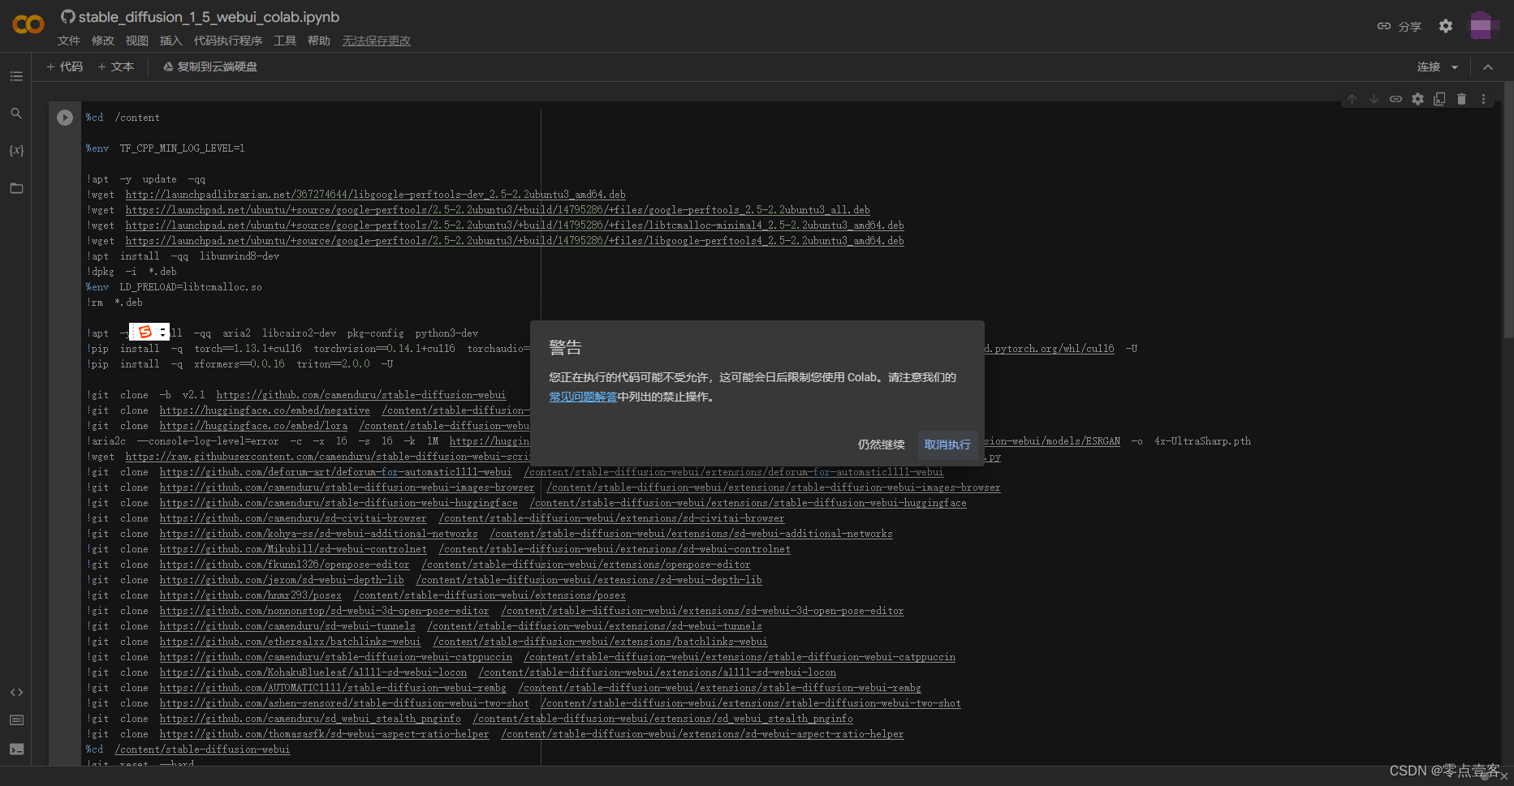Viewport: 1514px width, 786px height.
Task: Open the batchlinks-webui GitHub link
Action: [290, 642]
